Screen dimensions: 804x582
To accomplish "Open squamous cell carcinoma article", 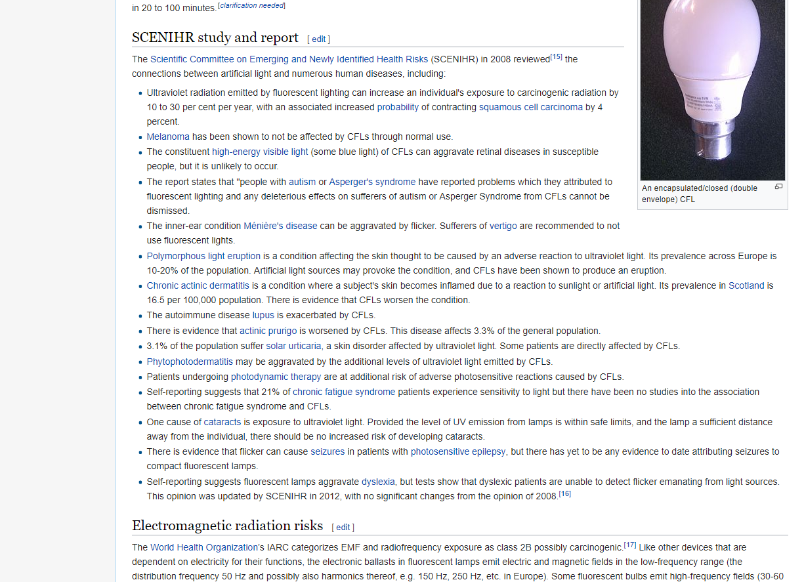I will pyautogui.click(x=531, y=107).
